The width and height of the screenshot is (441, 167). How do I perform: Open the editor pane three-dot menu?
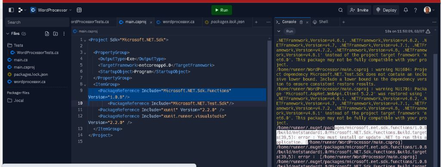pos(268,22)
